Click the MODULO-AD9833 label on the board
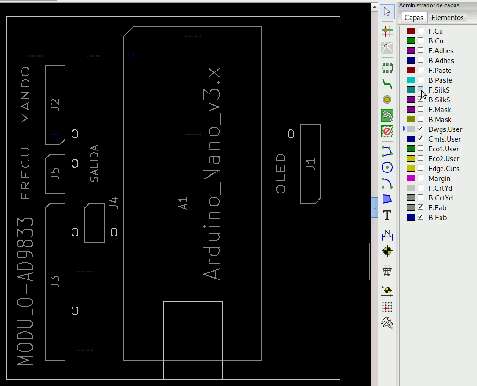477x386 pixels. tap(25, 291)
